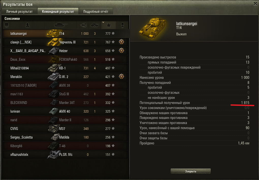
Task: Select the Командный результат tab
Action: [x=58, y=11]
